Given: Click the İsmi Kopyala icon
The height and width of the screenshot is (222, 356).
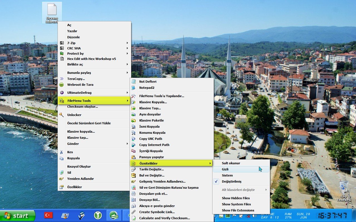Looking at the screenshot, I should (x=133, y=127).
